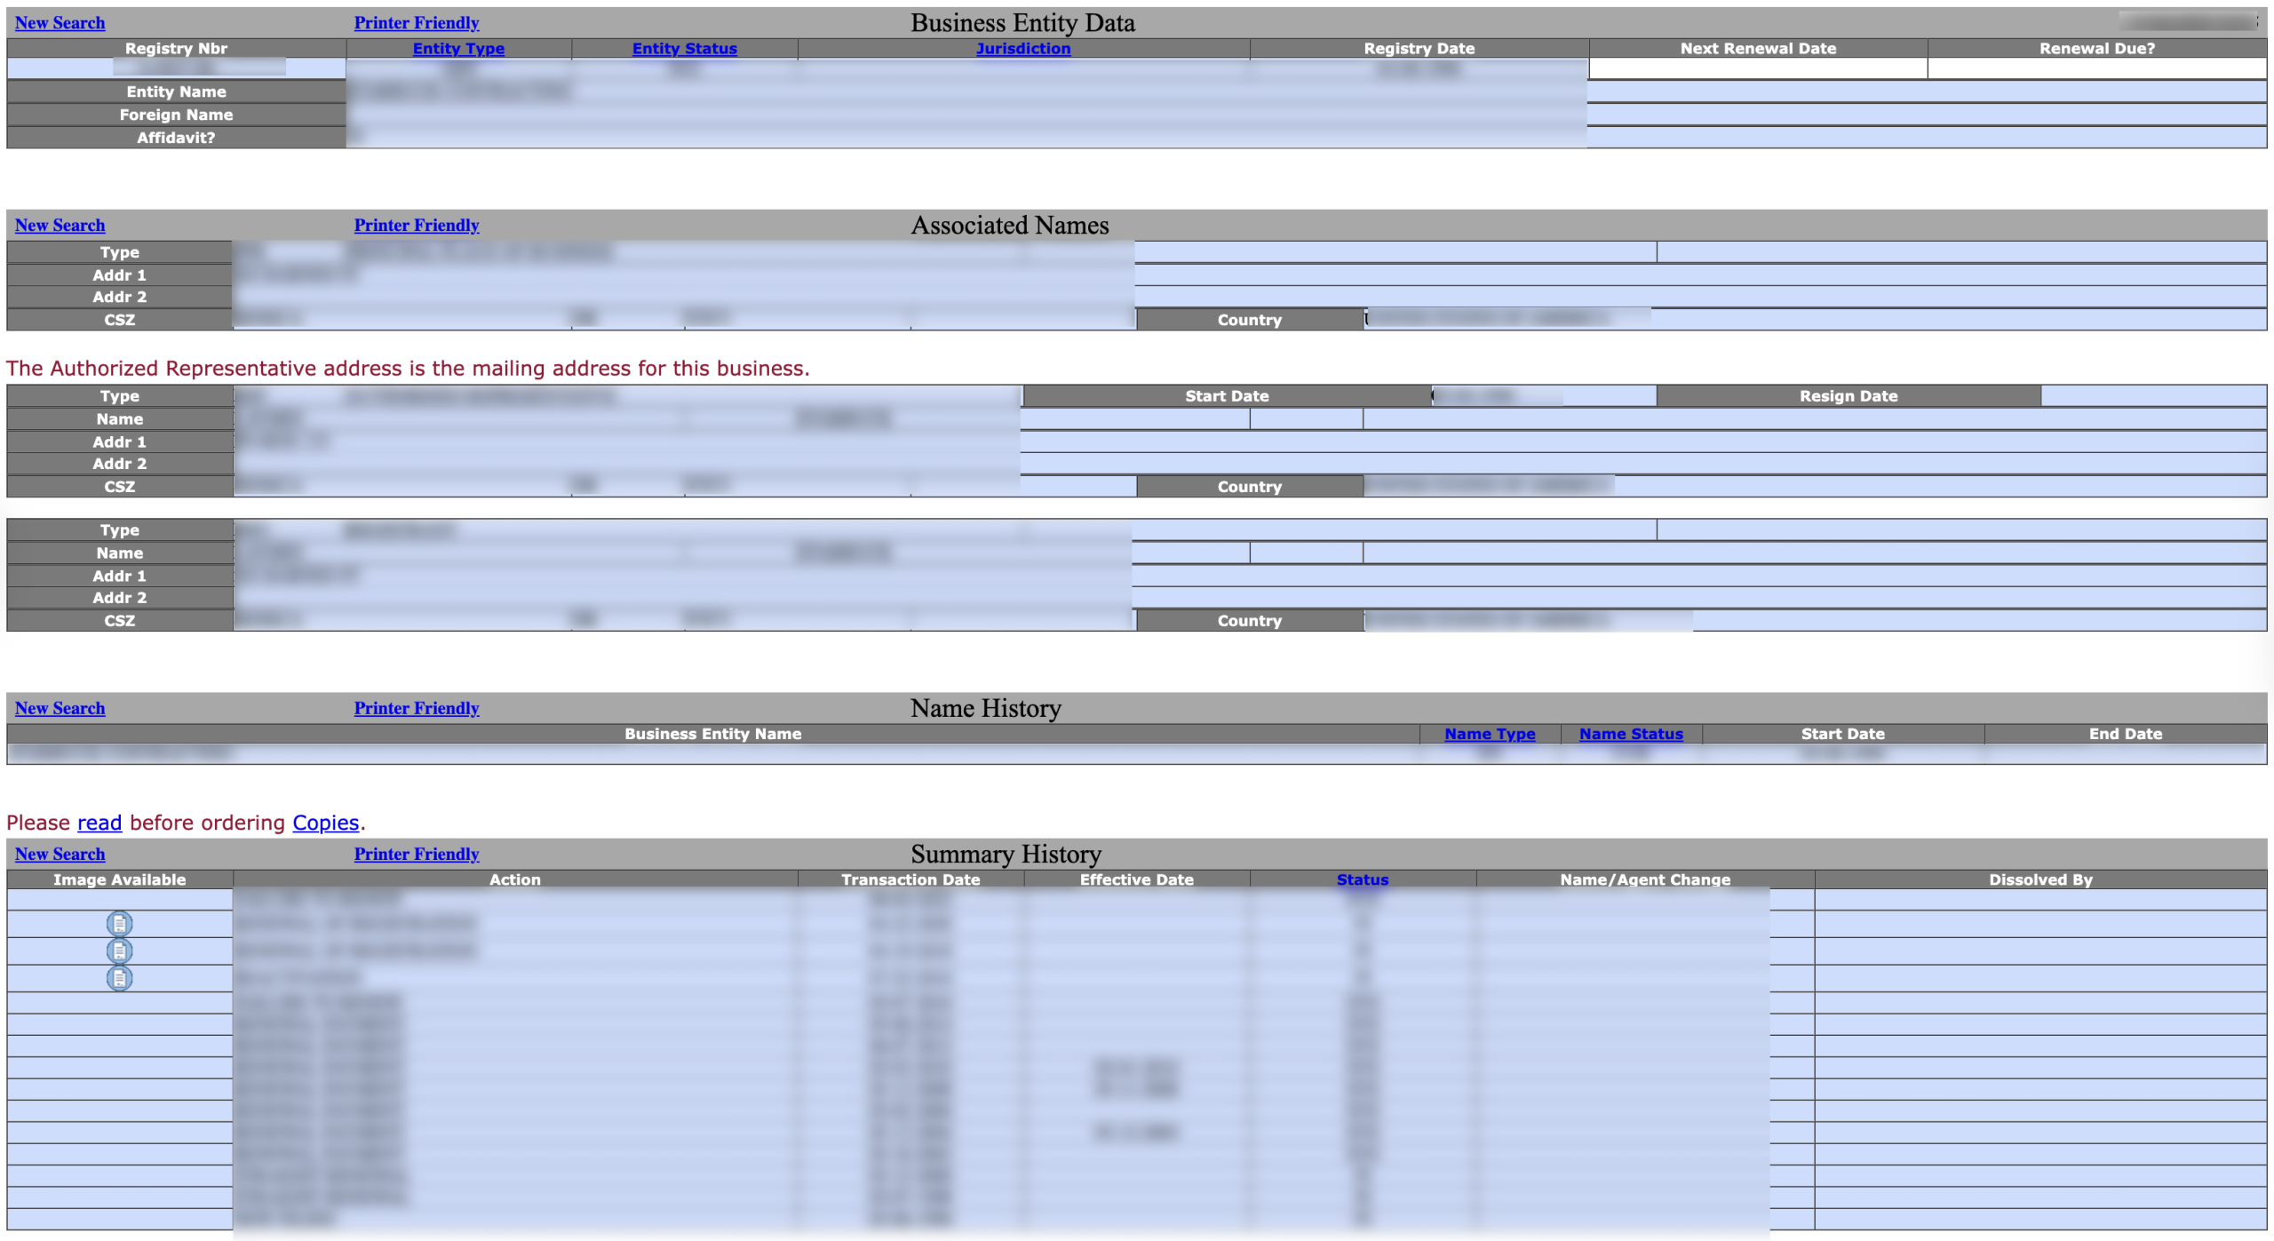Screen dimensions: 2274x1241
Task: Open the Name Status column link
Action: coord(1630,735)
